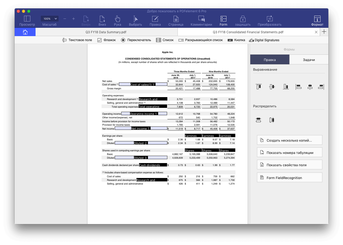The height and width of the screenshot is (245, 343).
Task: Click the zoom out minus button
Action: (65, 19)
